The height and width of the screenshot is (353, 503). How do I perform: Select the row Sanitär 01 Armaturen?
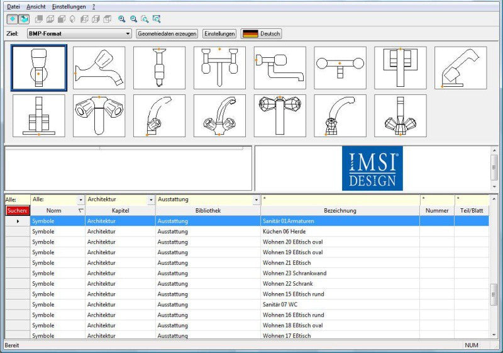pyautogui.click(x=260, y=221)
